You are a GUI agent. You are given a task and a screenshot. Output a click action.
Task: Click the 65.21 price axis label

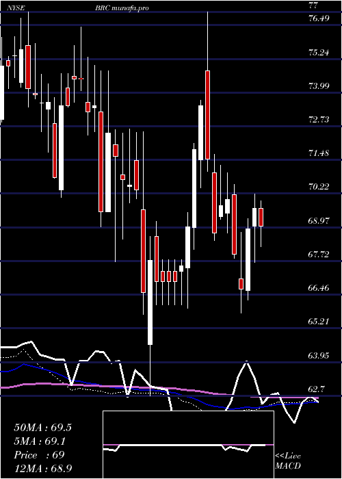pos(319,322)
